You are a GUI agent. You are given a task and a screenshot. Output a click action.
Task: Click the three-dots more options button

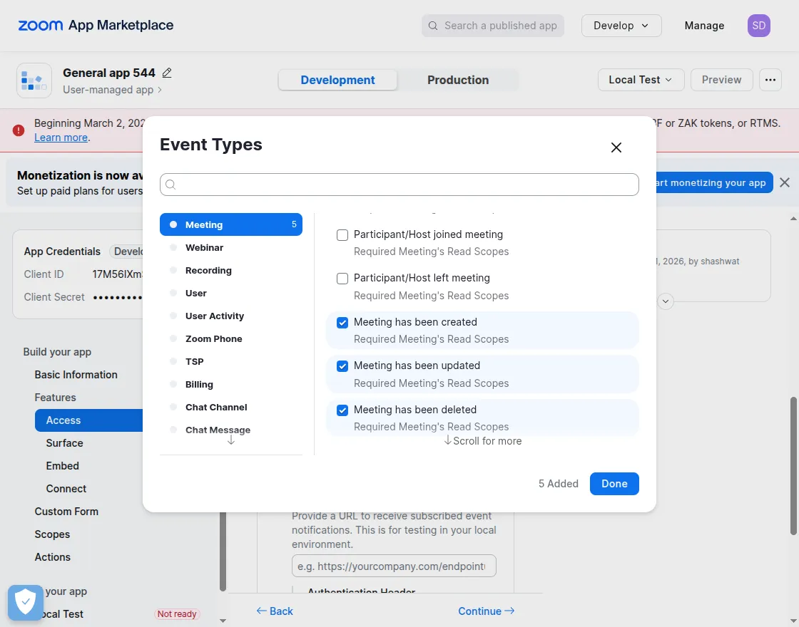coord(770,80)
